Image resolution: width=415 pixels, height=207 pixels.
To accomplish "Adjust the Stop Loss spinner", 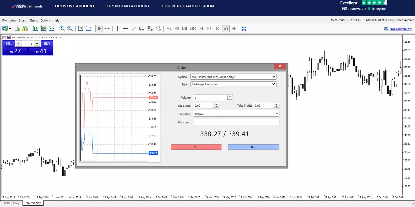I will point(216,105).
